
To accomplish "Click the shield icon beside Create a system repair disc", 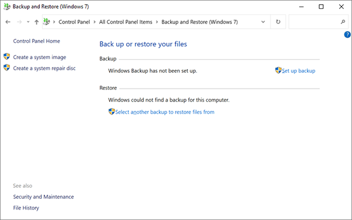I will pyautogui.click(x=6, y=67).
